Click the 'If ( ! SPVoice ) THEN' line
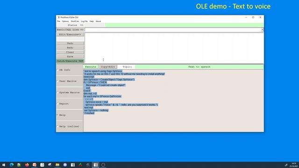 95,82
